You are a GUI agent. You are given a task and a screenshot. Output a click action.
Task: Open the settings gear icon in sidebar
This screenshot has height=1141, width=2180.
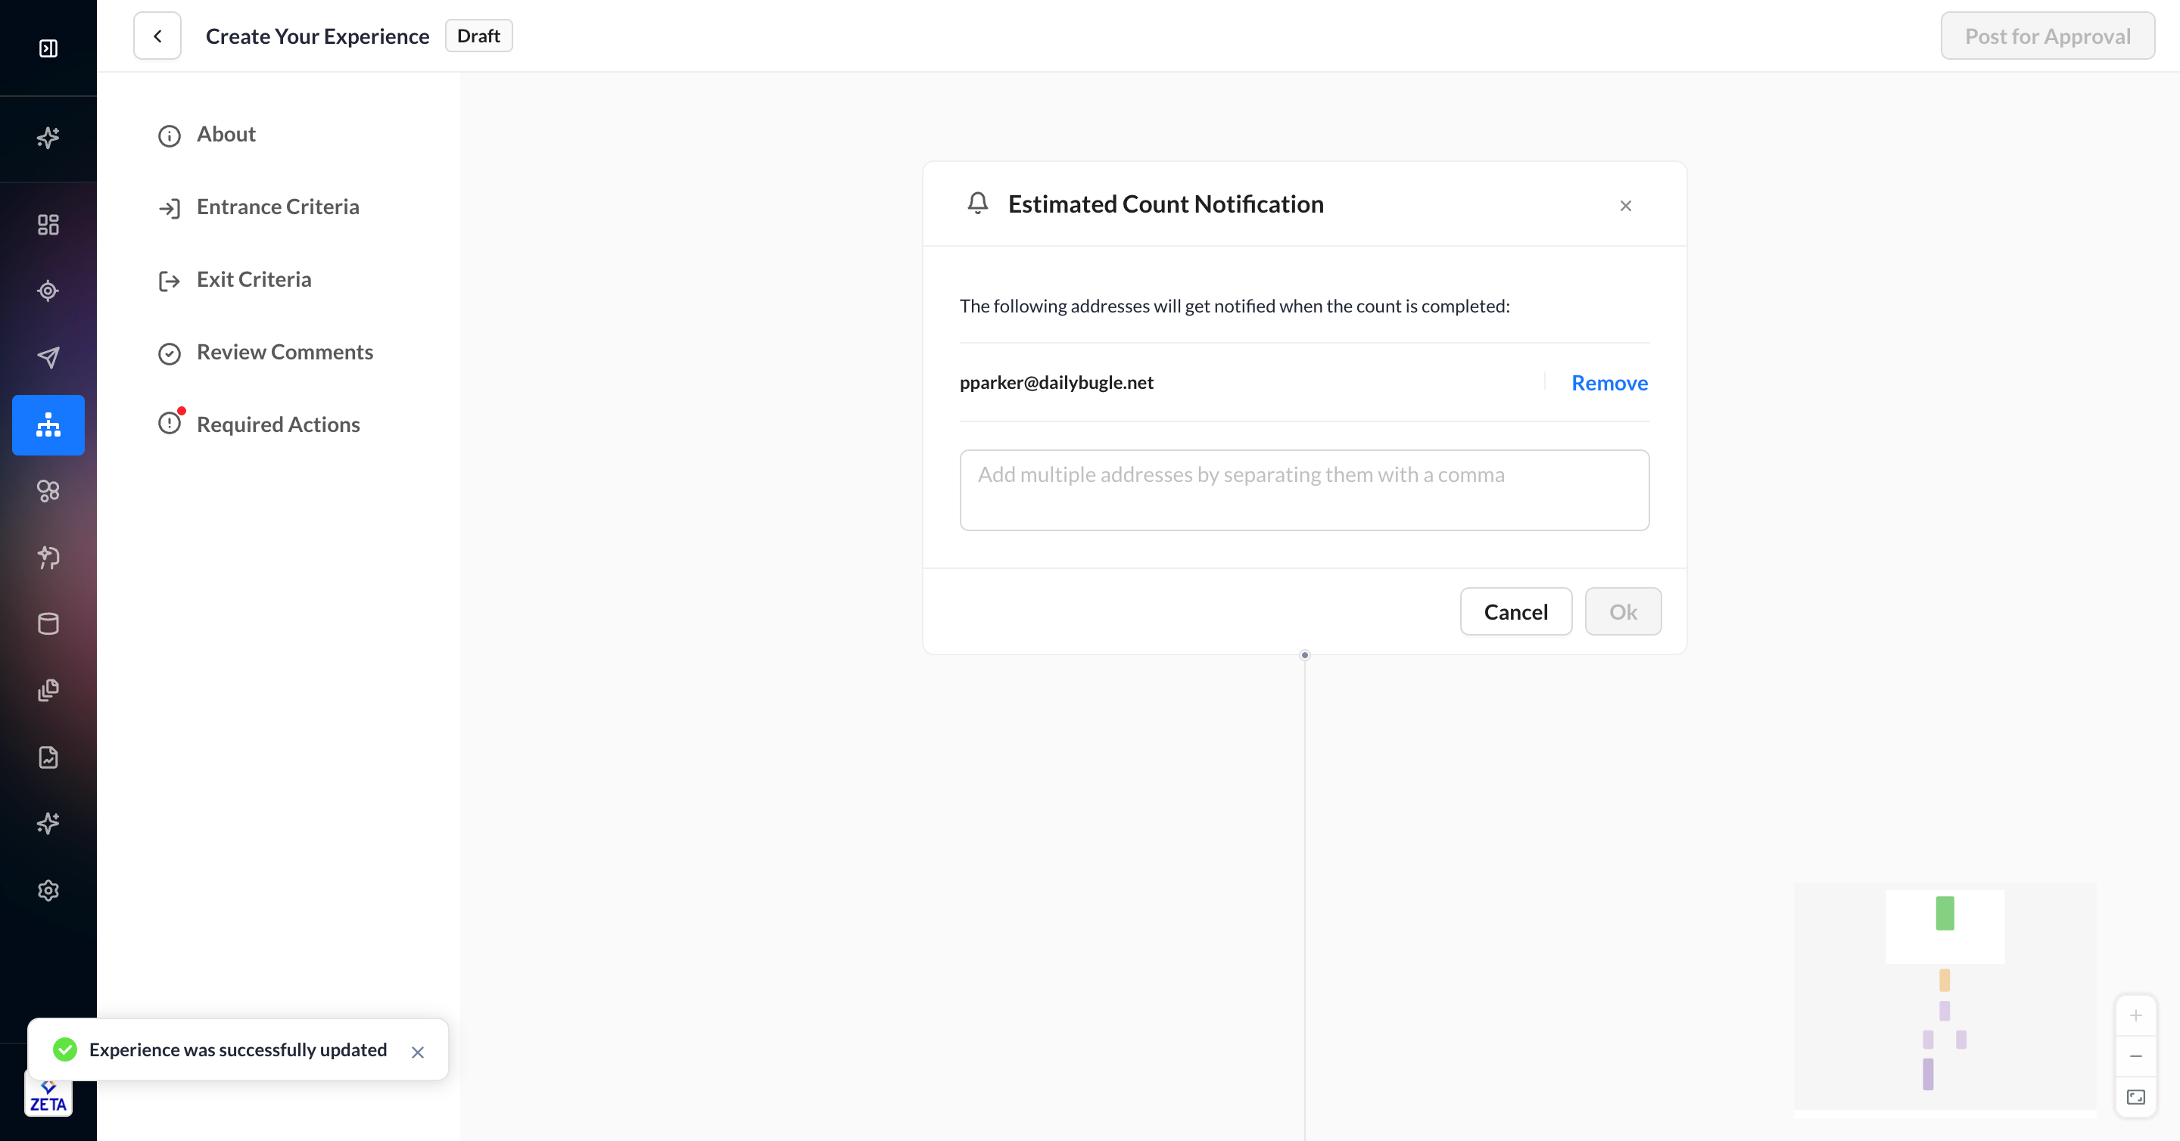point(48,890)
